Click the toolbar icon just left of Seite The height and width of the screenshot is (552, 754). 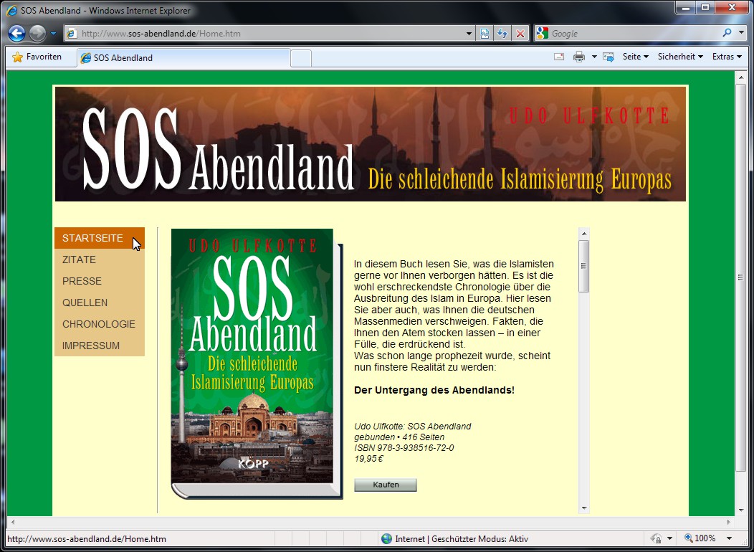[609, 57]
